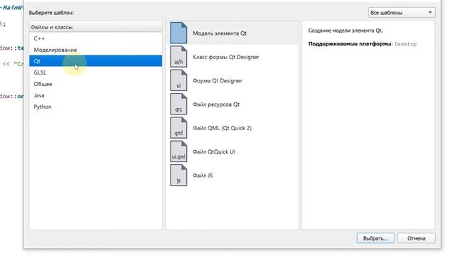Screen dimensions: 455x256
Task: Open the Все шаблоны dropdown
Action: pos(402,13)
